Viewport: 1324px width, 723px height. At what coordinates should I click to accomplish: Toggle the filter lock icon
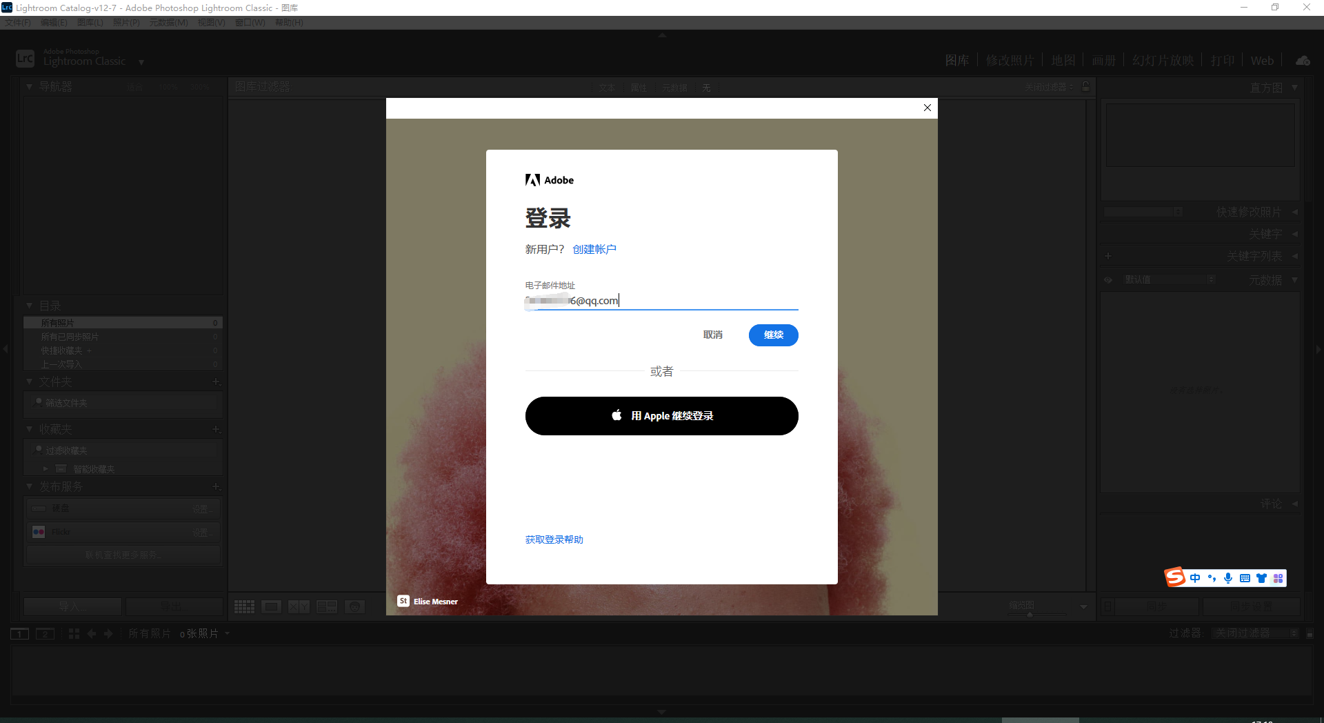coord(1086,87)
